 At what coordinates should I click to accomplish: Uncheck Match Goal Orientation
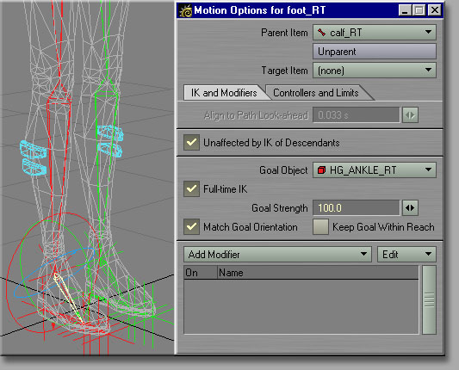tap(191, 226)
